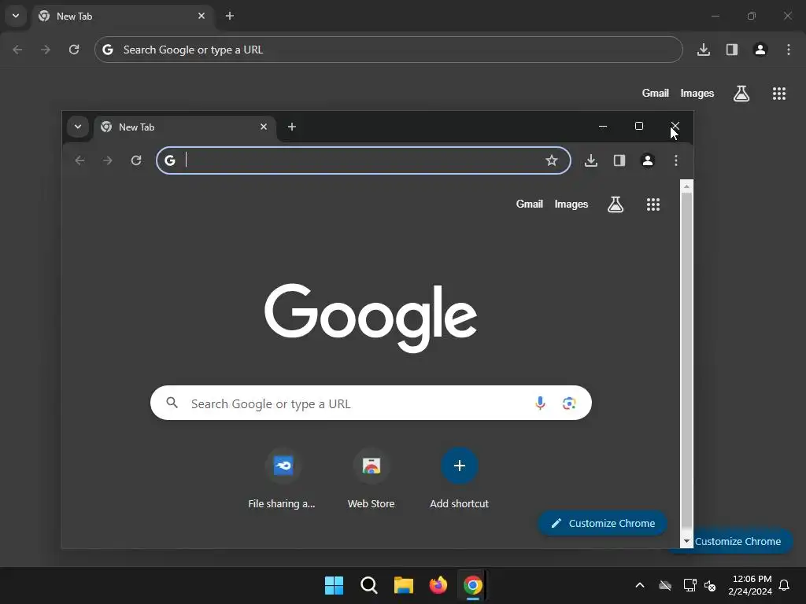The height and width of the screenshot is (604, 806).
Task: Click the scrollbar down arrow in the front window
Action: [686, 541]
